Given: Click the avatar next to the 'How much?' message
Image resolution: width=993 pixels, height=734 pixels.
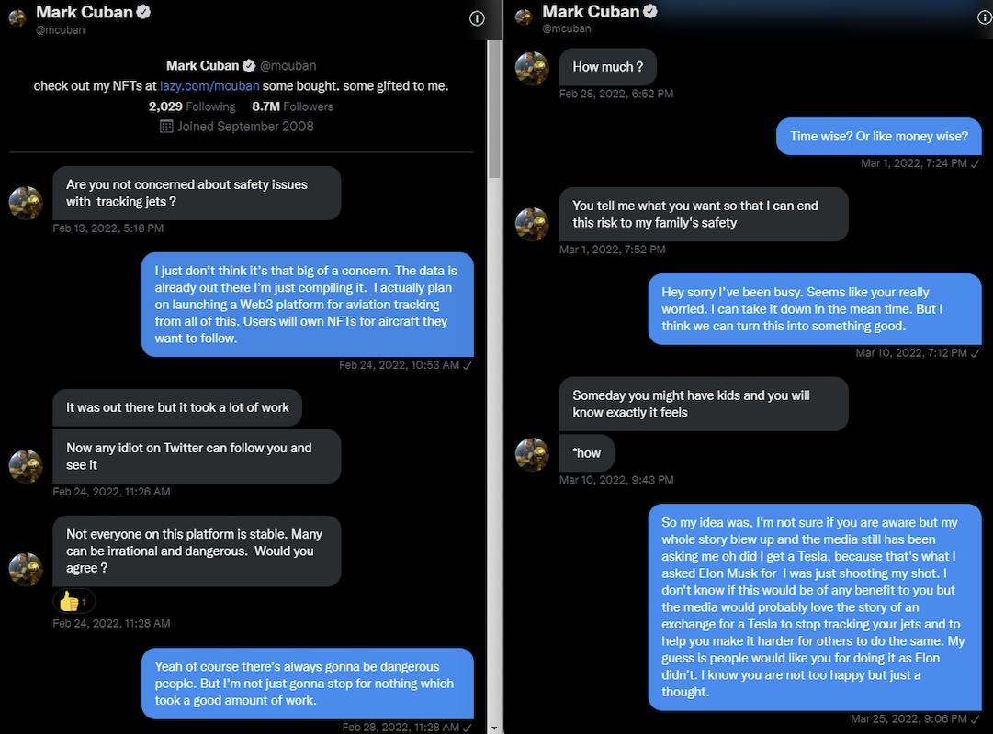Looking at the screenshot, I should click(x=532, y=69).
